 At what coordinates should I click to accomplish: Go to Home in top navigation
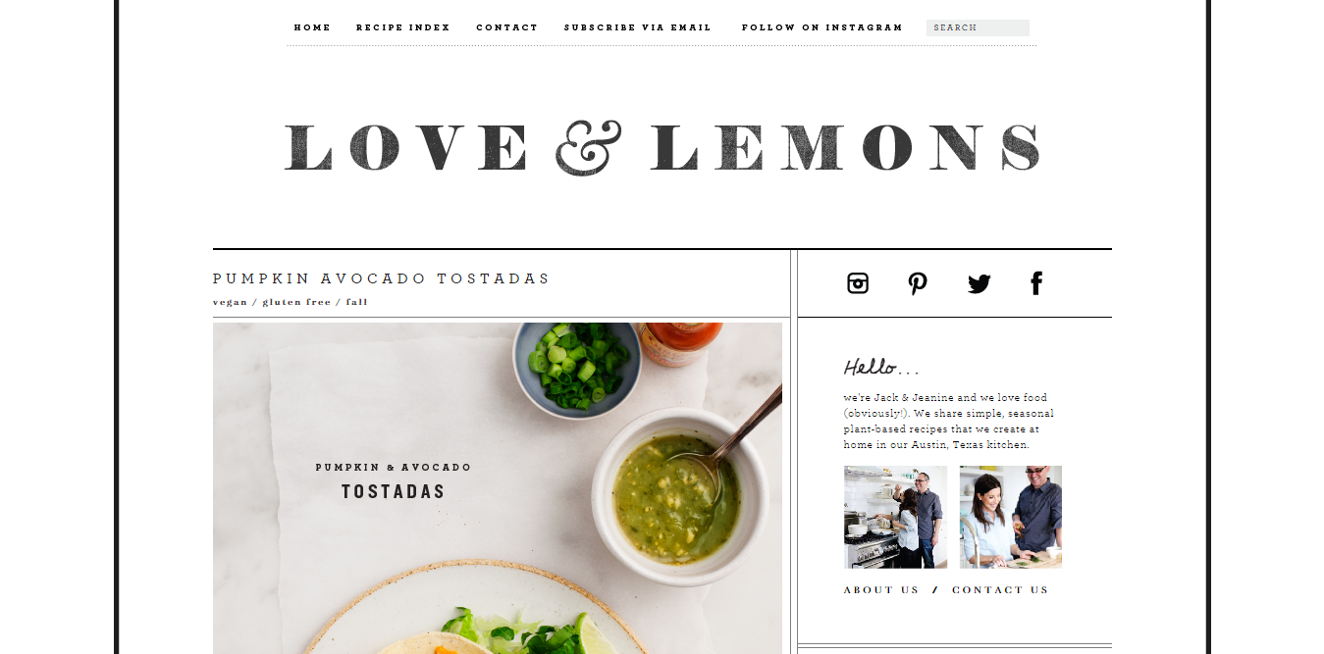point(312,27)
